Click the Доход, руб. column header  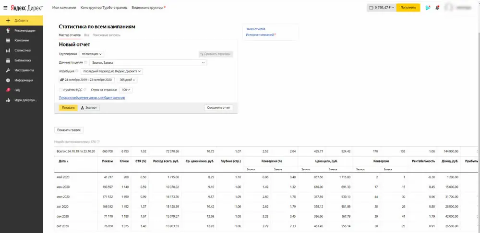point(450,161)
